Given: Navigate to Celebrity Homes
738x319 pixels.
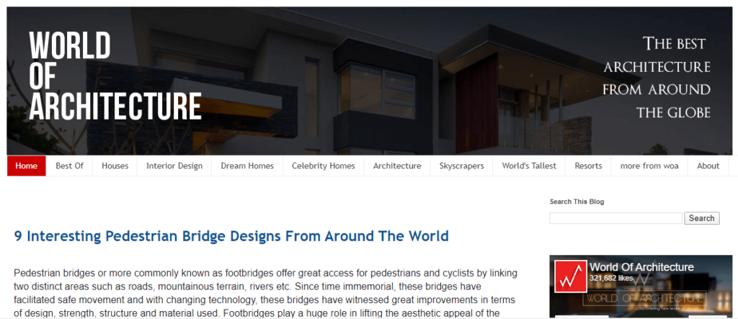Looking at the screenshot, I should pos(323,166).
